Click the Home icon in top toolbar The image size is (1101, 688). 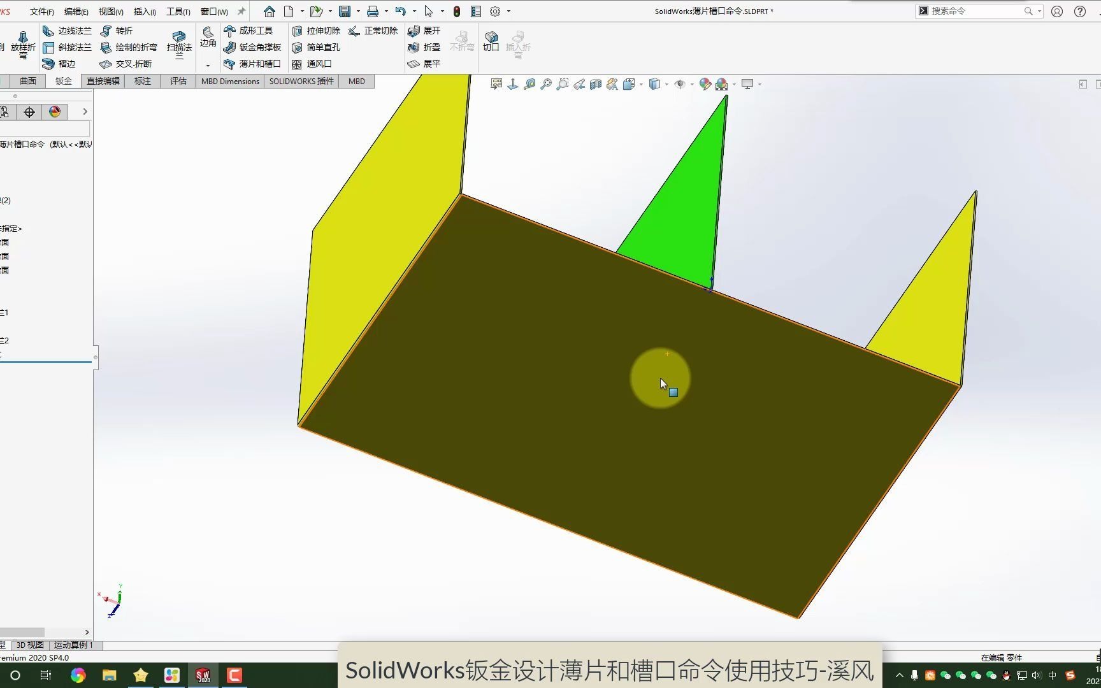270,11
